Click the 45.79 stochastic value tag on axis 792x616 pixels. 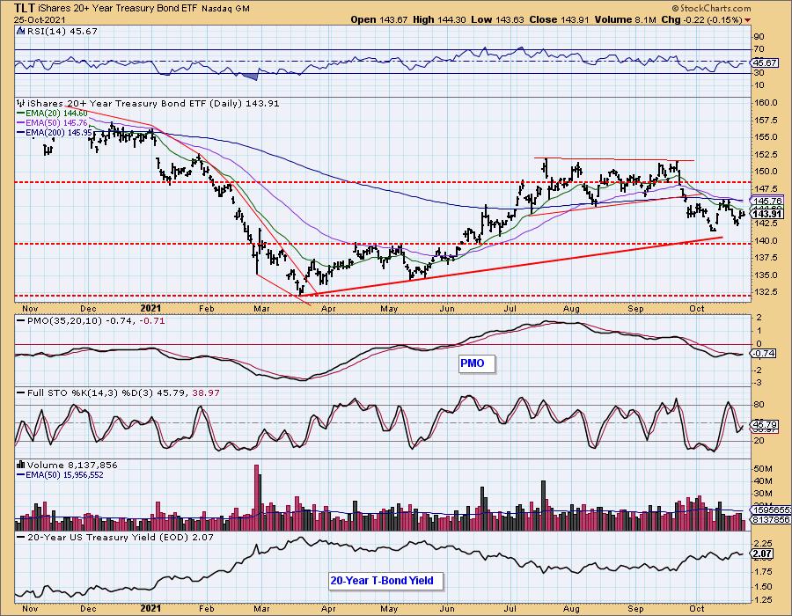point(764,424)
